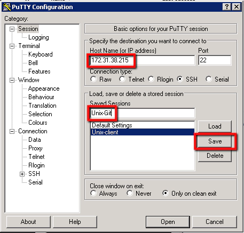244x233 pixels.
Task: Open the Behaviour category
Action: (41, 97)
